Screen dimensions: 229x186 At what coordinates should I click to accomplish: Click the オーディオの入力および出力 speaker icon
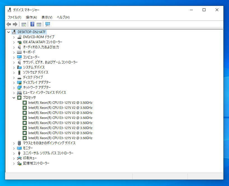(19, 47)
